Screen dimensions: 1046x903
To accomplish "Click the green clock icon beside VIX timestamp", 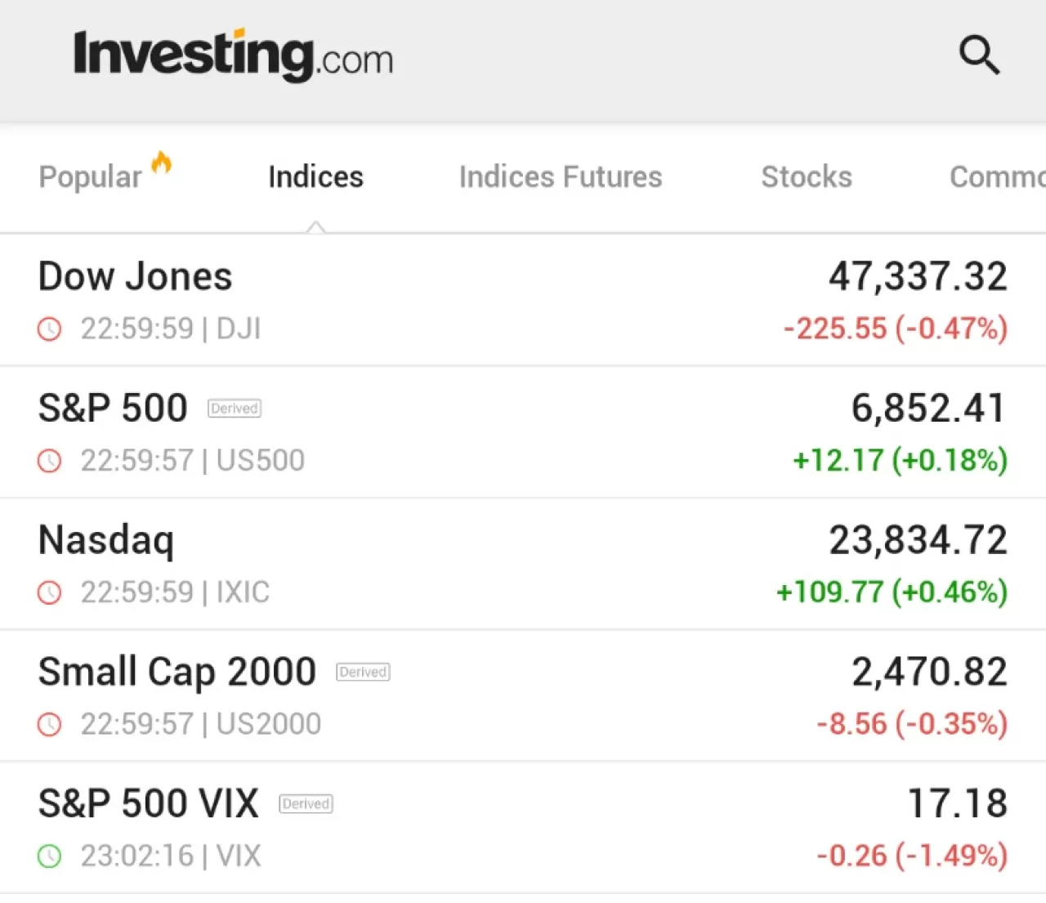I will 50,856.
